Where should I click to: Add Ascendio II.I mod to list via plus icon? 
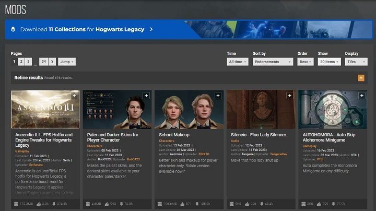pyautogui.click(x=74, y=96)
